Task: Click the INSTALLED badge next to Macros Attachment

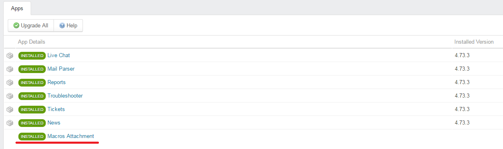Action: click(x=32, y=136)
